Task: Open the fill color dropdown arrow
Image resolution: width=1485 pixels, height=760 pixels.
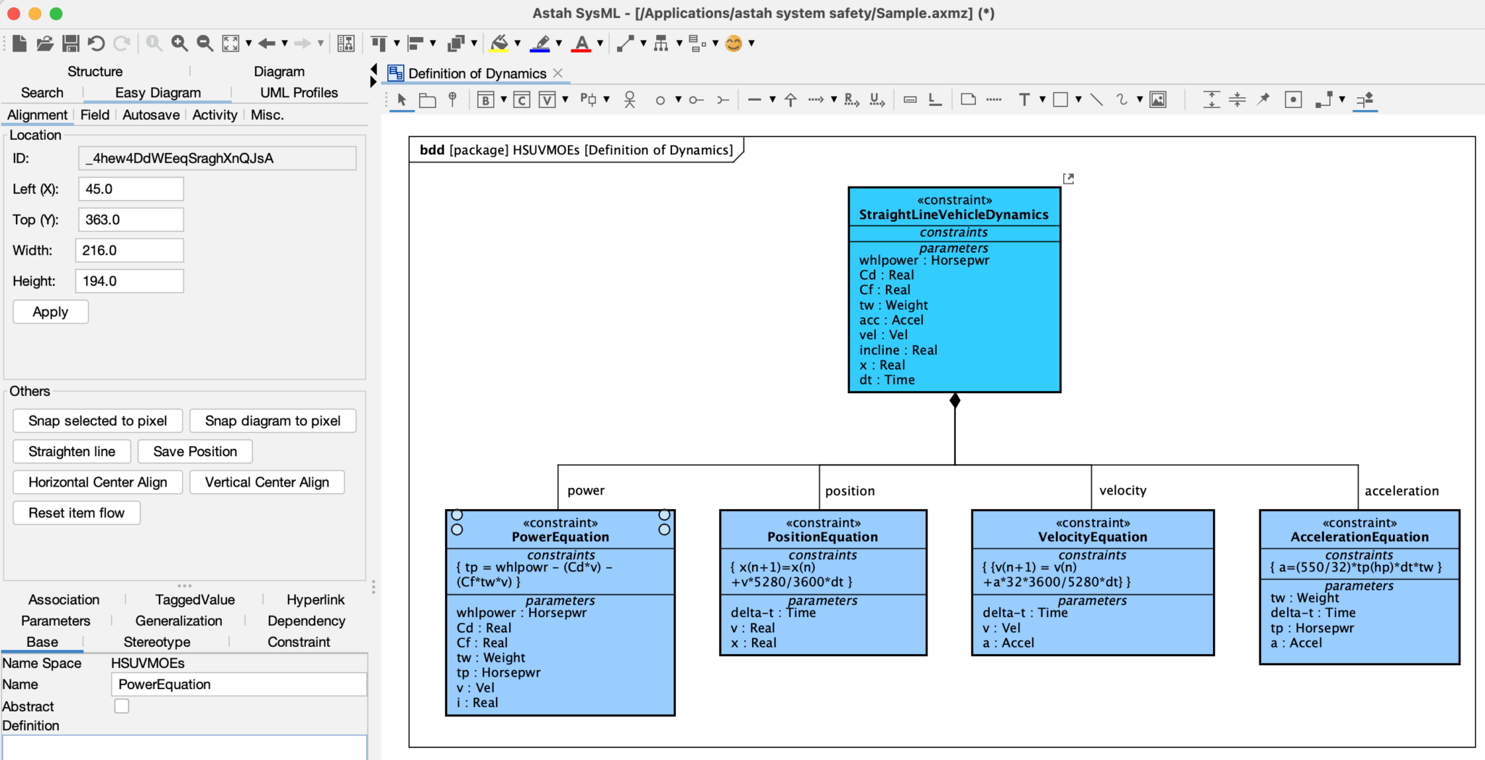Action: tap(518, 44)
